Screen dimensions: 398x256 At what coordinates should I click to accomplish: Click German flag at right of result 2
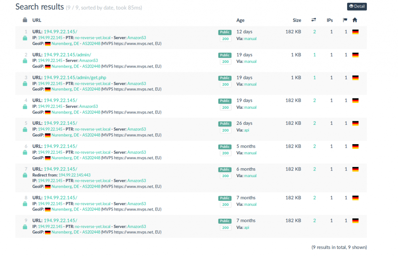[x=355, y=55]
